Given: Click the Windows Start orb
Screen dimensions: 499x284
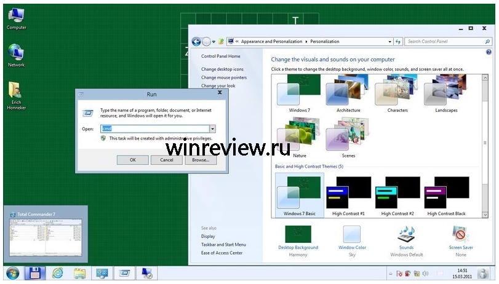Looking at the screenshot, I should pos(13,273).
